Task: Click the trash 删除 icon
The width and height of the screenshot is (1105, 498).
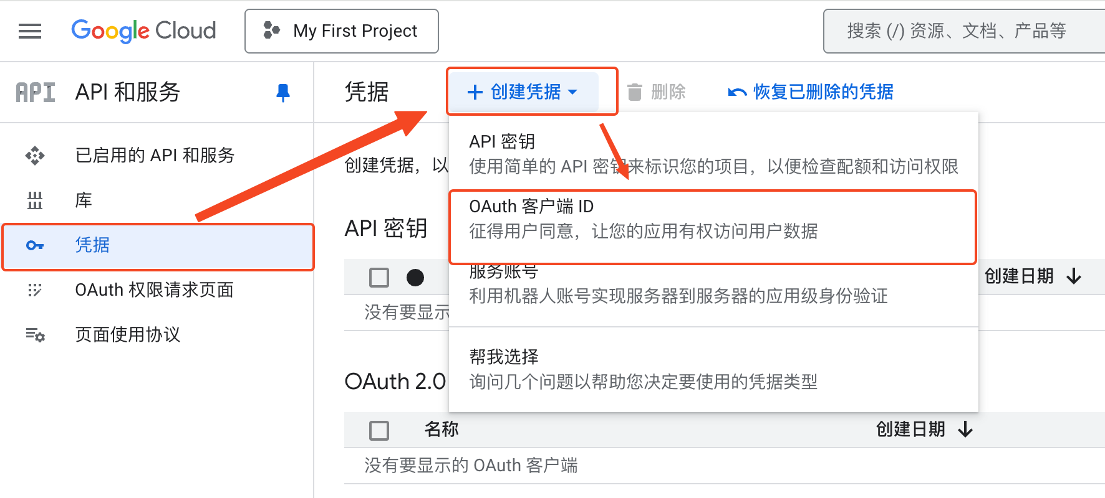Action: 634,92
